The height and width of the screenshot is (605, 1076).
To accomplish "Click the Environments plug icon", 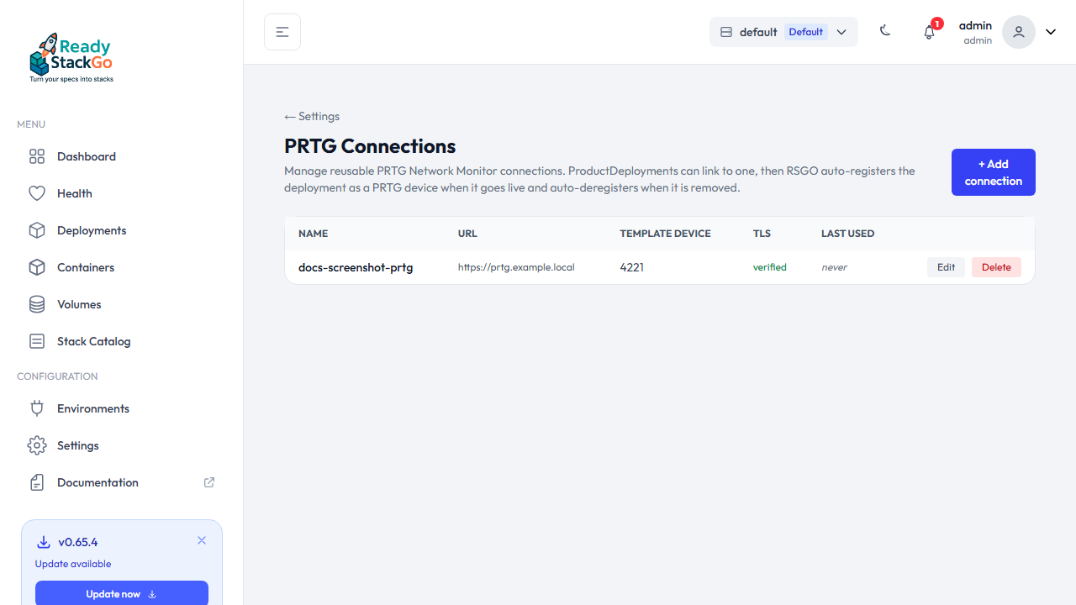I will coord(37,408).
